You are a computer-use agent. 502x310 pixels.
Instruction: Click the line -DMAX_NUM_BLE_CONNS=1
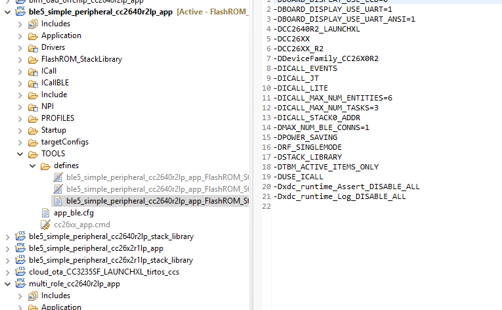(x=321, y=127)
